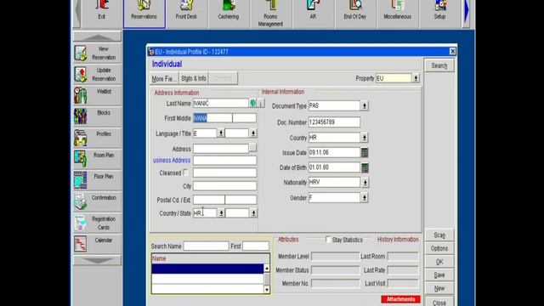544x306 pixels.
Task: Open the Miscellaneous module
Action: [x=397, y=14]
